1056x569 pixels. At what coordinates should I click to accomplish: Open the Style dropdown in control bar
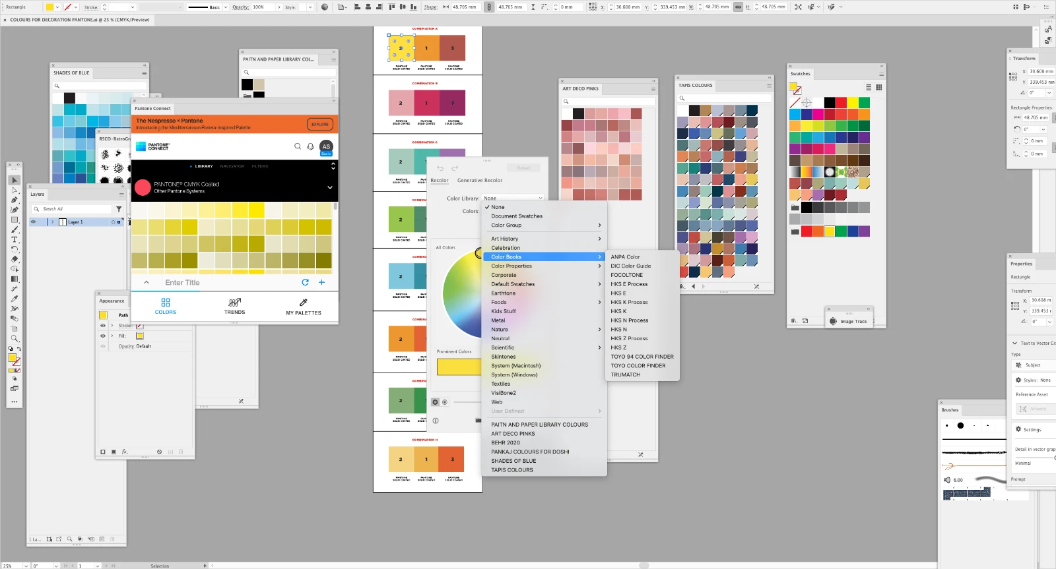(x=310, y=7)
